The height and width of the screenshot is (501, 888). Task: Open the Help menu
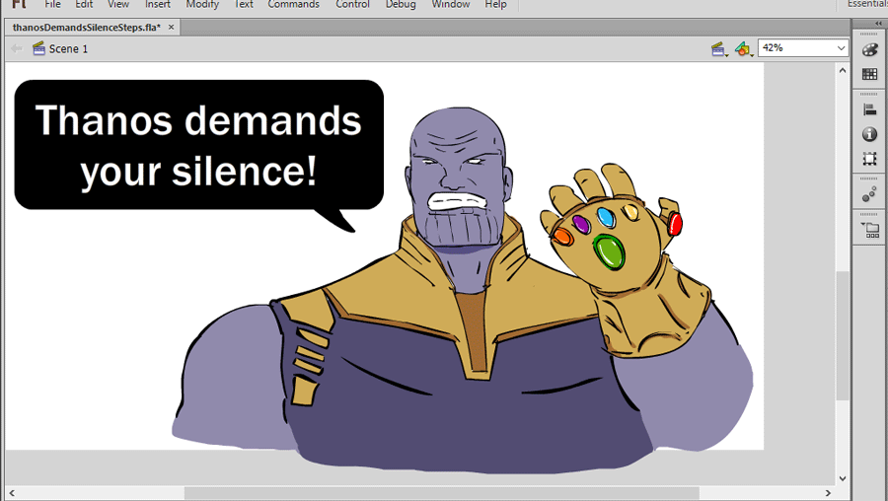[x=495, y=4]
